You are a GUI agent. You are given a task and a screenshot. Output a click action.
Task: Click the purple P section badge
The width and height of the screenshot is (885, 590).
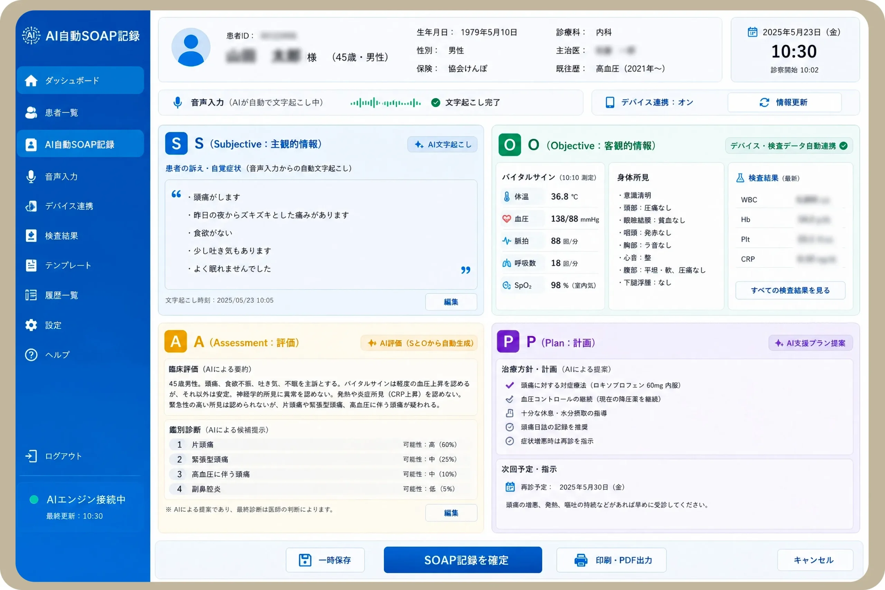point(508,341)
